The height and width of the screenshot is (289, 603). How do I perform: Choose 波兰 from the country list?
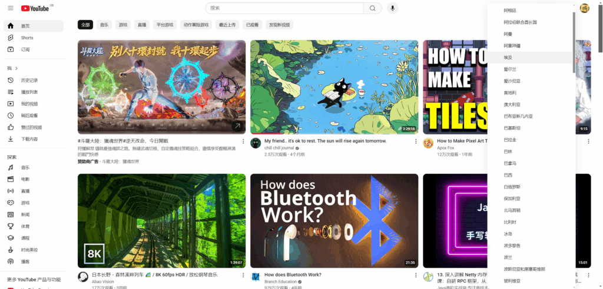pyautogui.click(x=531, y=257)
